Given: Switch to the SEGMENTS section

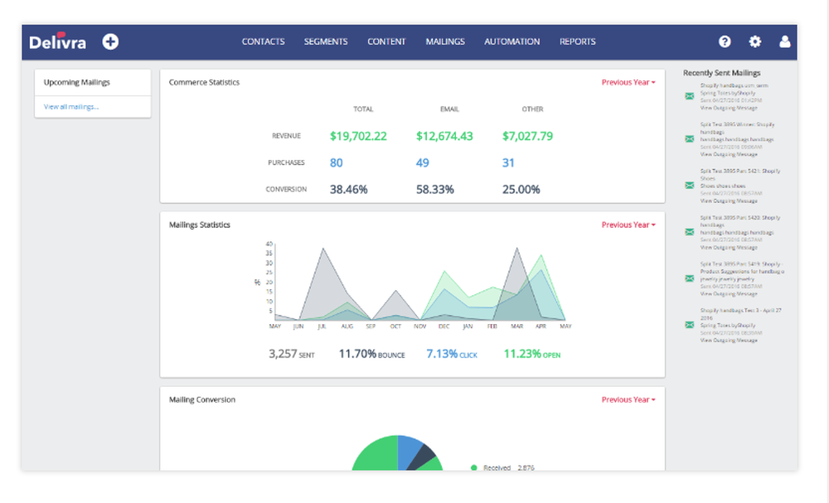Looking at the screenshot, I should [x=326, y=41].
